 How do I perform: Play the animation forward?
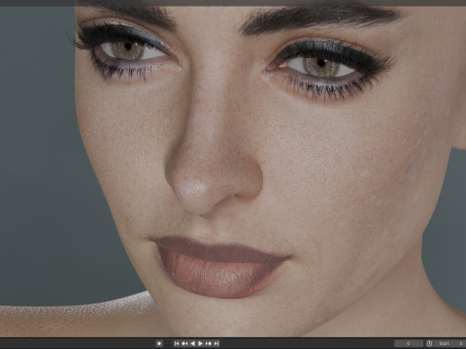click(x=200, y=343)
